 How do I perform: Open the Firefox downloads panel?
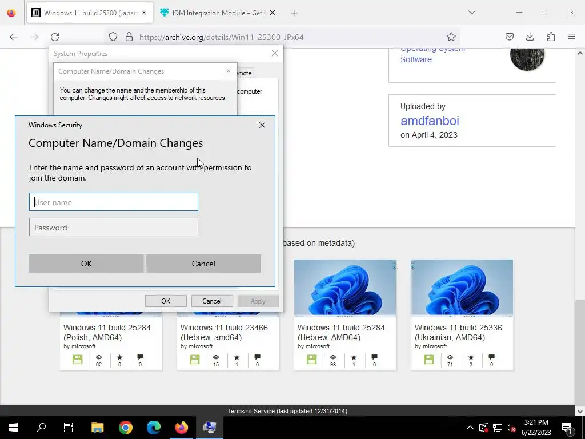(530, 37)
